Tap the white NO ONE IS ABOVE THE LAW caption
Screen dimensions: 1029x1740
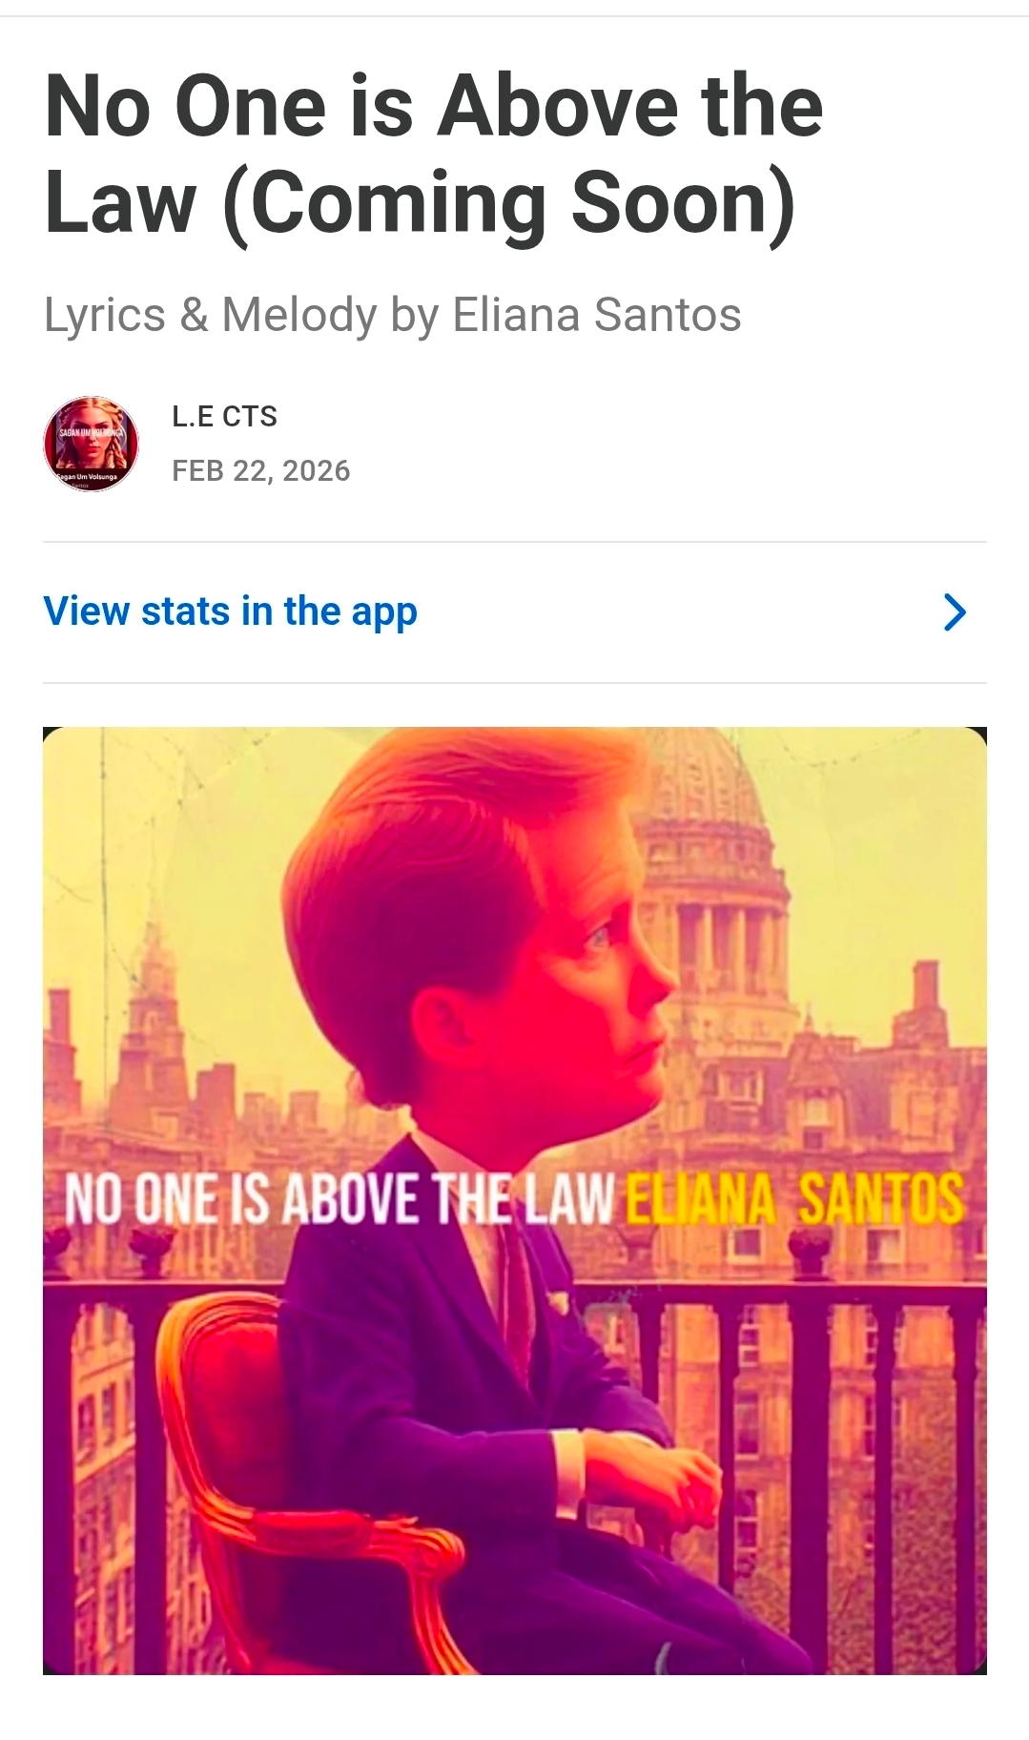point(339,1199)
